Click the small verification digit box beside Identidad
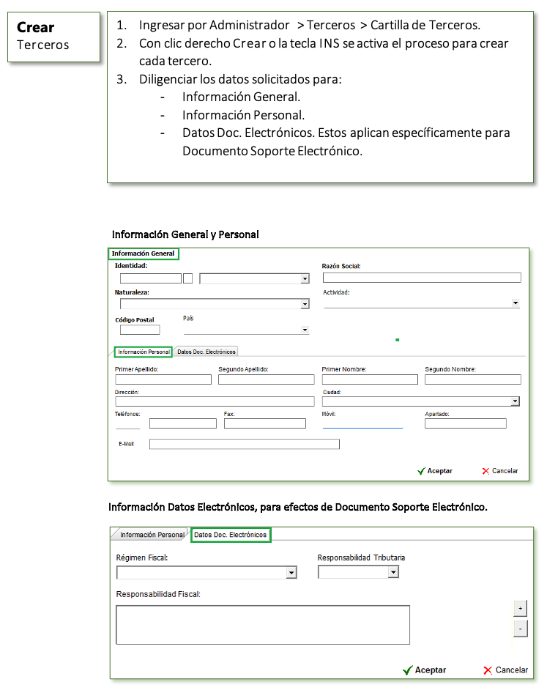The image size is (547, 693). click(187, 278)
